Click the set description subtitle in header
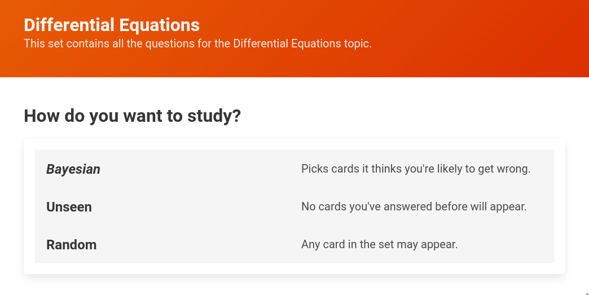This screenshot has height=295, width=589. pos(197,43)
